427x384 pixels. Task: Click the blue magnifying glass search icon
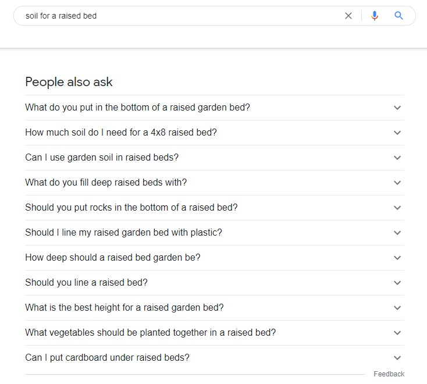click(398, 16)
